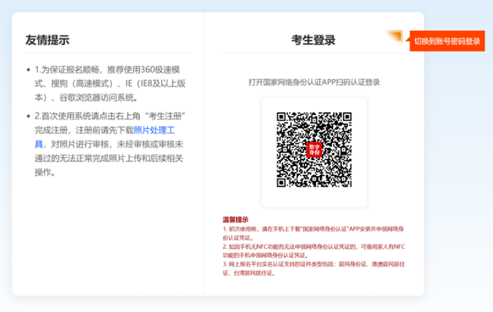This screenshot has width=493, height=312.
Task: Click the orange corner login-switch icon
Action: coord(394,37)
